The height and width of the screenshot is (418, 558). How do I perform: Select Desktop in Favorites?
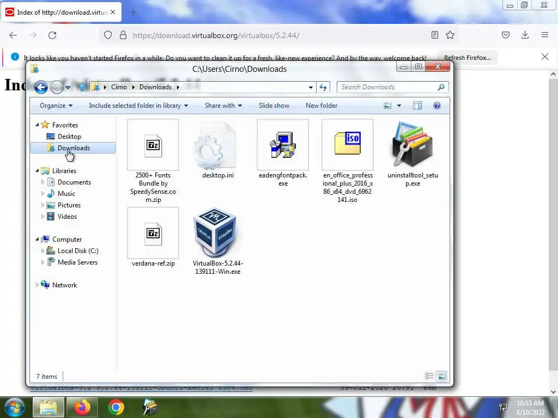(x=69, y=137)
